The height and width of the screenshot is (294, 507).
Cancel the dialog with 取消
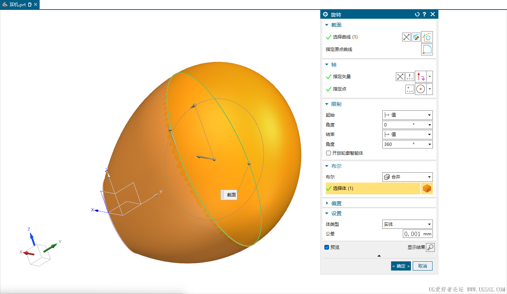point(423,266)
